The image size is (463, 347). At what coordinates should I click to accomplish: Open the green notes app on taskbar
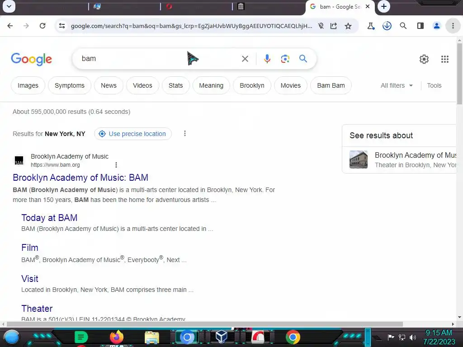[x=81, y=337]
